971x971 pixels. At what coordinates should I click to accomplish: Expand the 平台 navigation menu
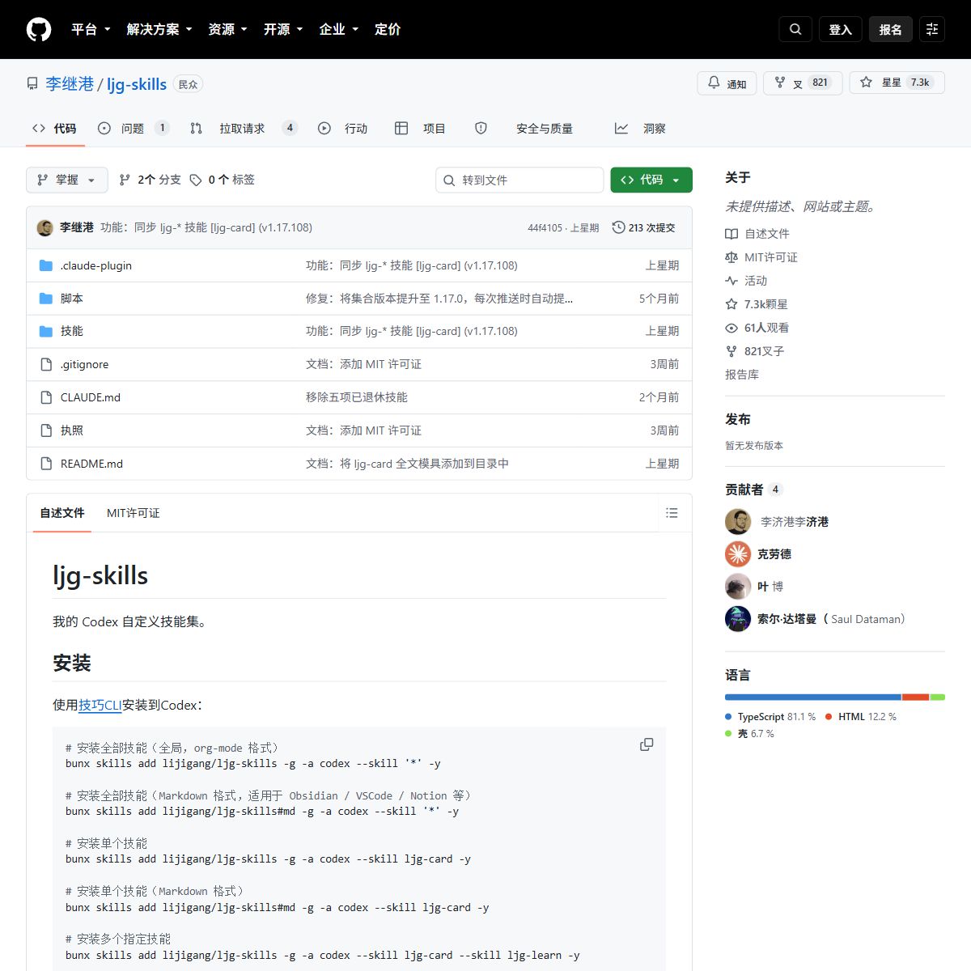pos(91,29)
